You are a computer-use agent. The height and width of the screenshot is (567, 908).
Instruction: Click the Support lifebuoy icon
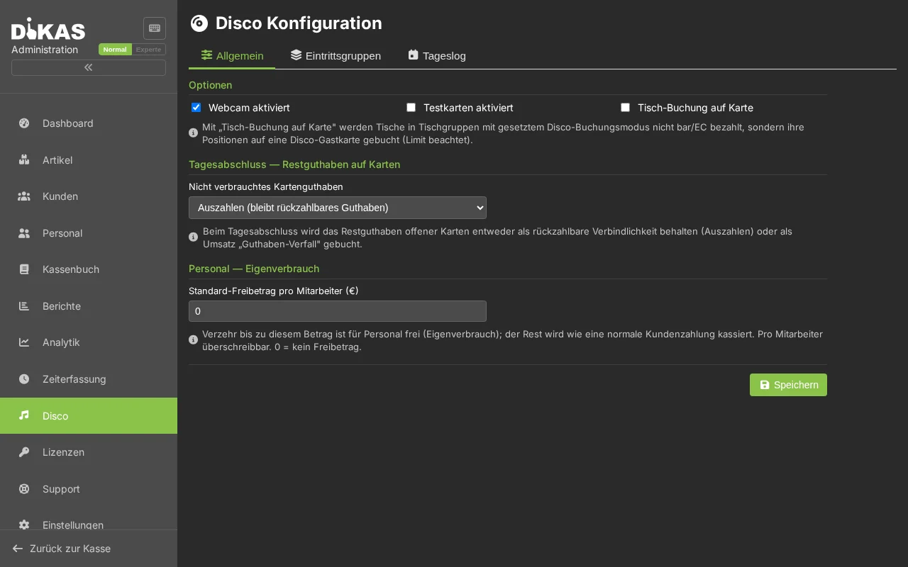tap(24, 488)
